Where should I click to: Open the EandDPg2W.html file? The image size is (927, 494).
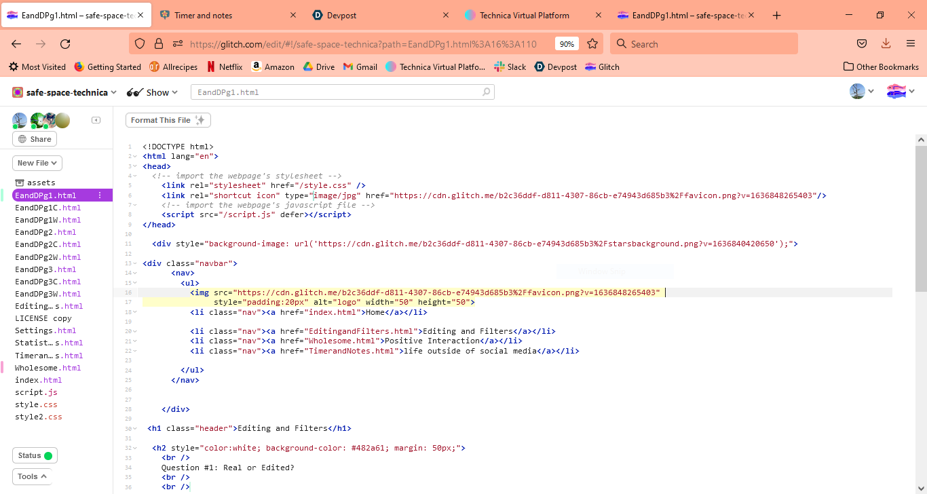pyautogui.click(x=48, y=257)
